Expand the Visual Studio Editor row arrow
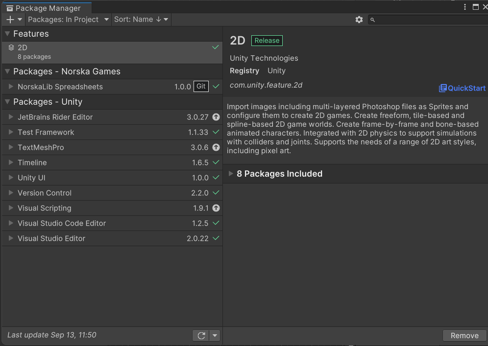This screenshot has height=346, width=488. point(11,238)
